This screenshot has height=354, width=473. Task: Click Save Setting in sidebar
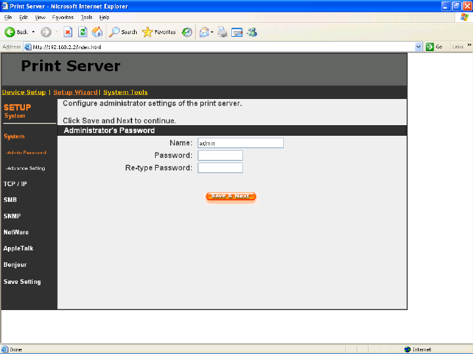tap(22, 282)
